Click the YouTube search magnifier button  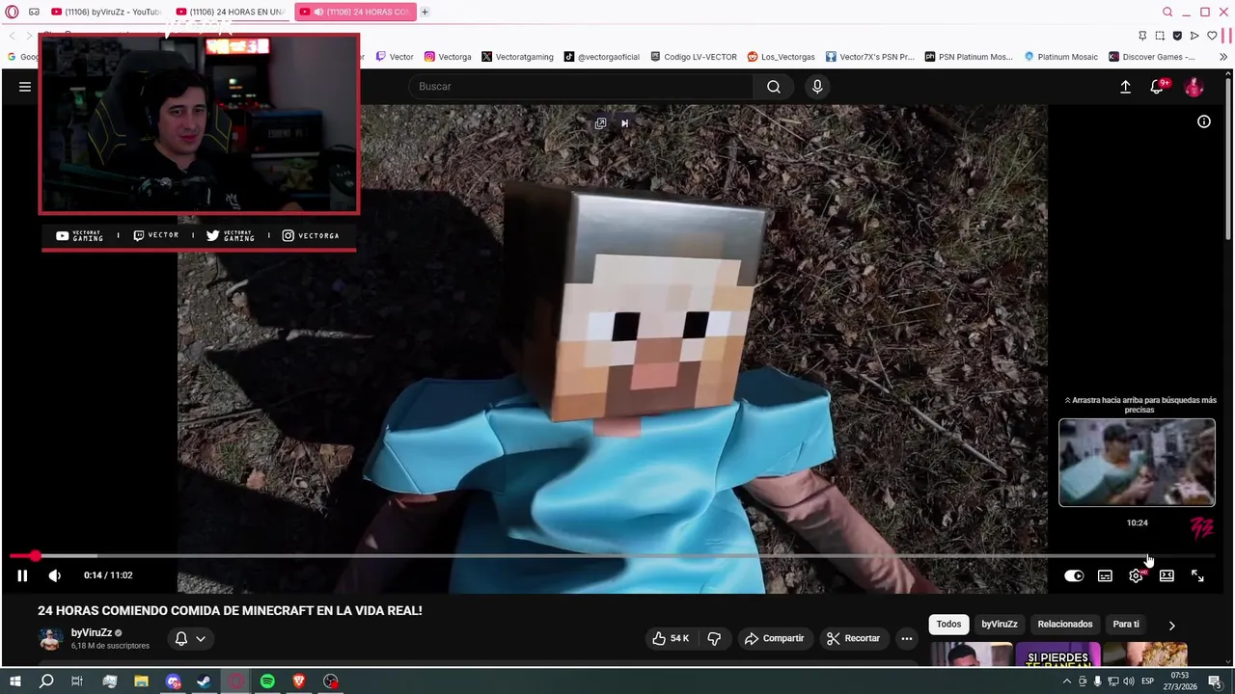click(774, 87)
